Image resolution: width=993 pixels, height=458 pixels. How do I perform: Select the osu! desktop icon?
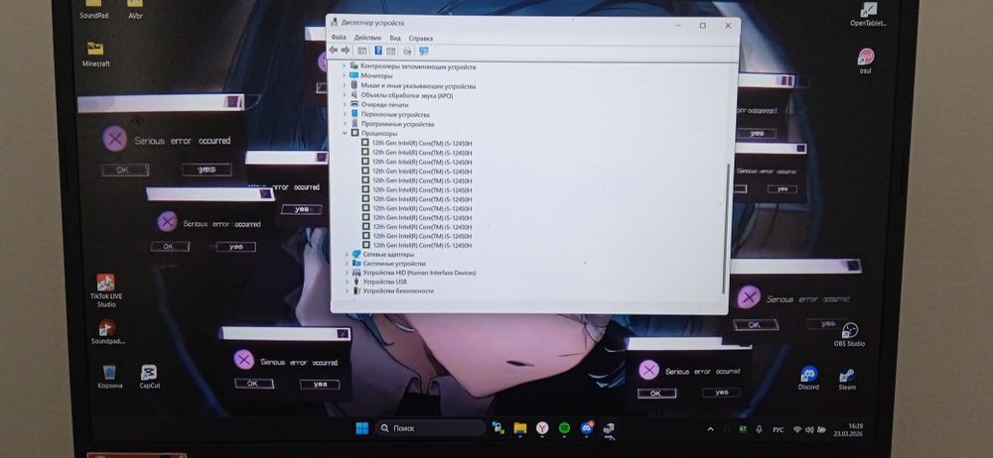point(866,61)
